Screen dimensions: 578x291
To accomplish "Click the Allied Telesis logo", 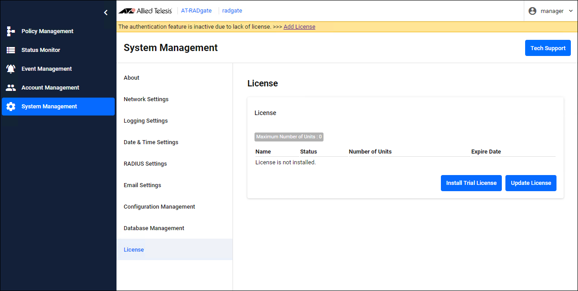I will [145, 11].
